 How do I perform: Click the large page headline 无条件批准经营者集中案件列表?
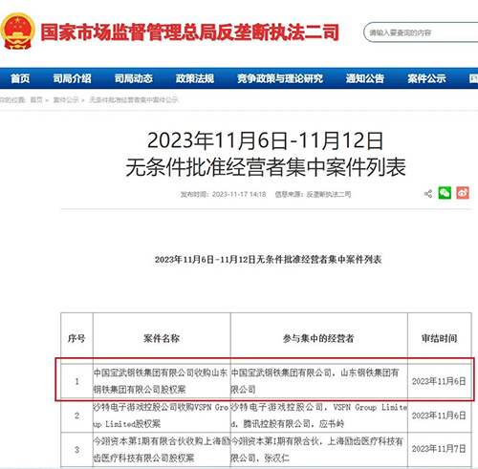(x=266, y=167)
